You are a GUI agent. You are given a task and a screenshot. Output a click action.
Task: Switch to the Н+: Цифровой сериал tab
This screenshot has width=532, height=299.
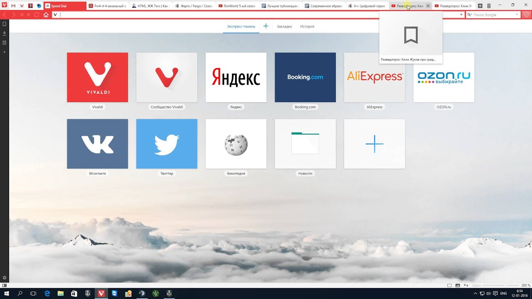[367, 6]
